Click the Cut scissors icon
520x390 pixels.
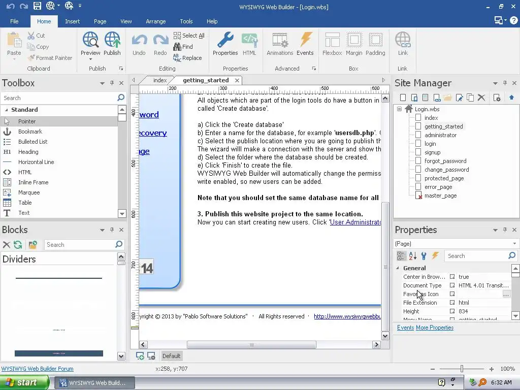(31, 36)
